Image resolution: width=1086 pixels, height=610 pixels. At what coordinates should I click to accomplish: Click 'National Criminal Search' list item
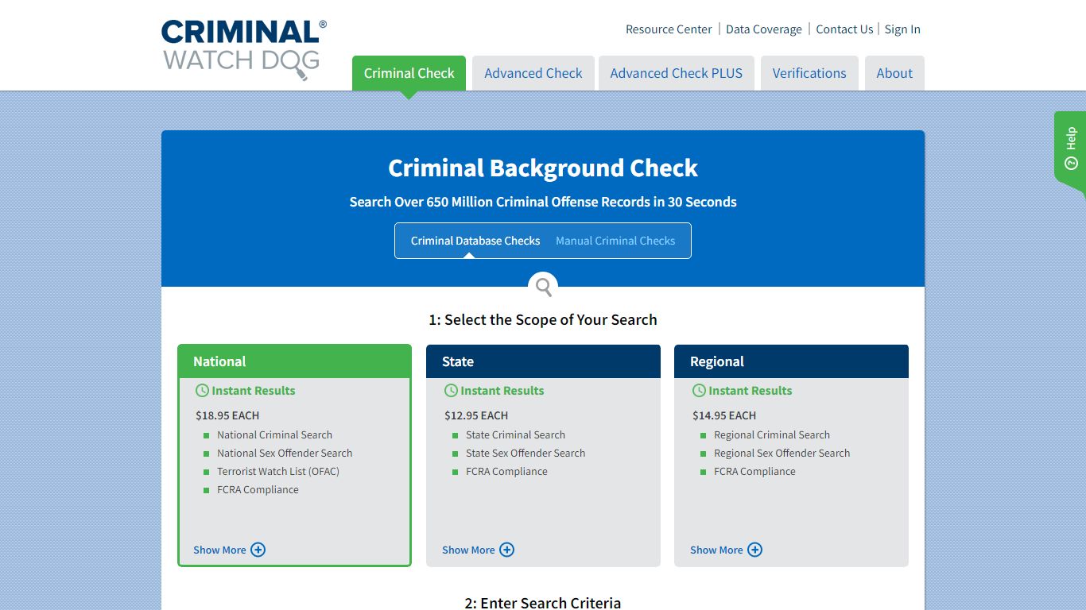274,434
